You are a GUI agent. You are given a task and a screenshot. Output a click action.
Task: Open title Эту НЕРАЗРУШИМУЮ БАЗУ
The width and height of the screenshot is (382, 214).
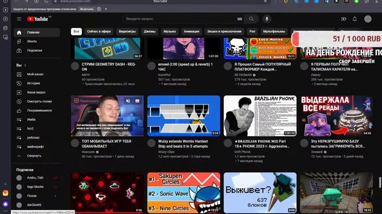click(x=338, y=144)
